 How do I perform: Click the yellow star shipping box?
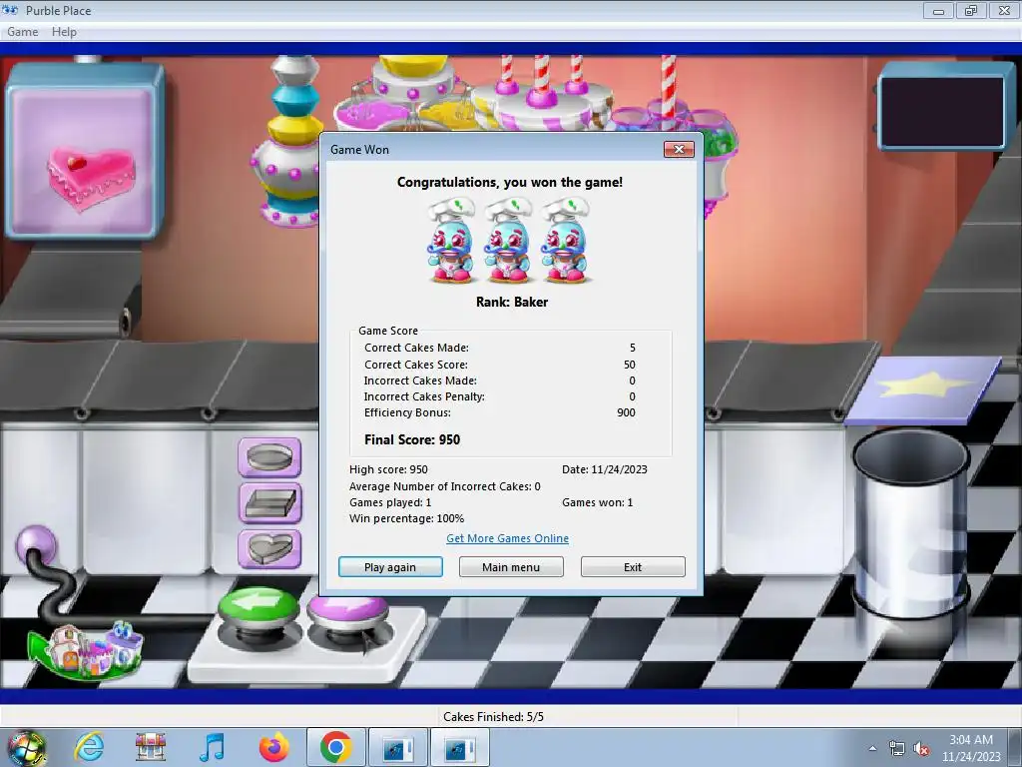tap(923, 389)
